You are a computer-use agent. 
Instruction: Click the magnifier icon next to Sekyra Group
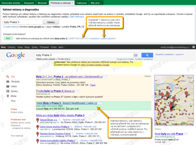60,120
